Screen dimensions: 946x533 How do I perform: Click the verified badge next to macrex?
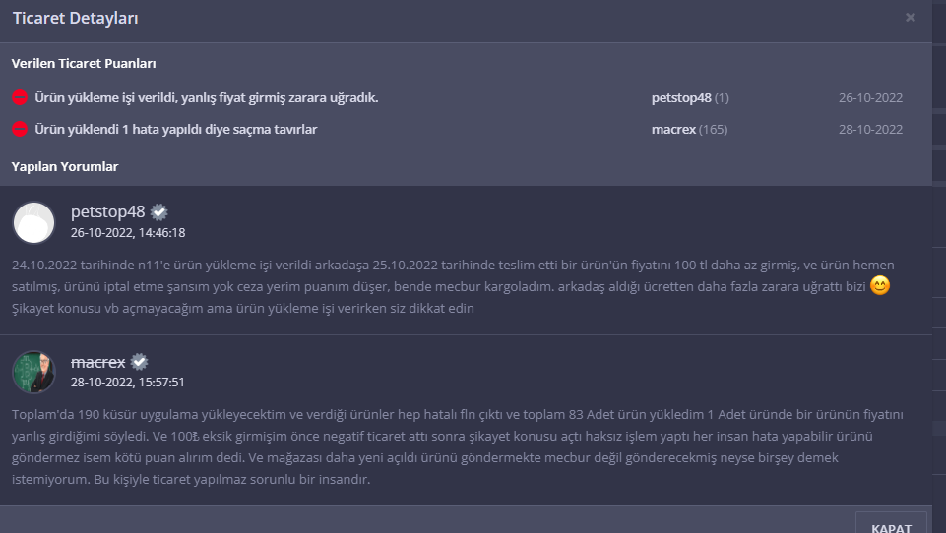[140, 362]
